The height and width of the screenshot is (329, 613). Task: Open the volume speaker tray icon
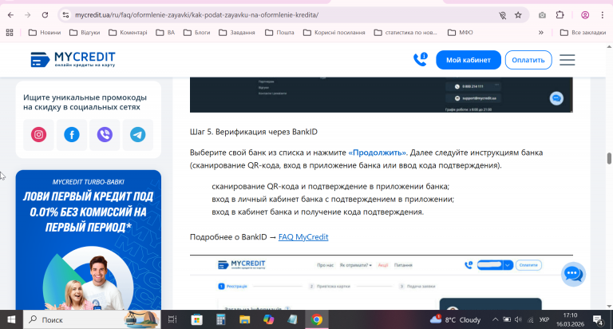tap(518, 319)
